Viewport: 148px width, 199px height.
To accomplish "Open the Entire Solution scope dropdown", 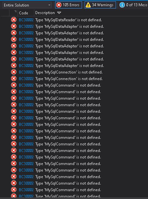I will point(27,5).
